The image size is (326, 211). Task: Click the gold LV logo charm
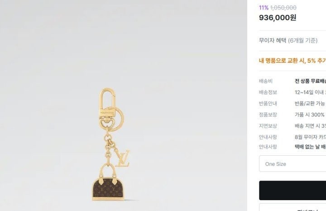pyautogui.click(x=122, y=158)
